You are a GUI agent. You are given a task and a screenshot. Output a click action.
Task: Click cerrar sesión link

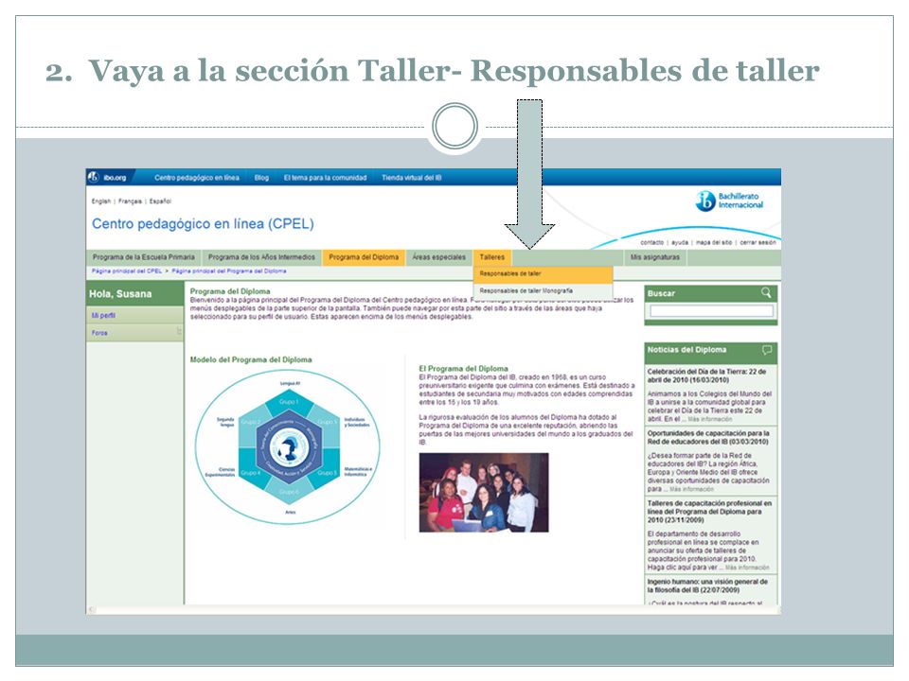coord(757,243)
